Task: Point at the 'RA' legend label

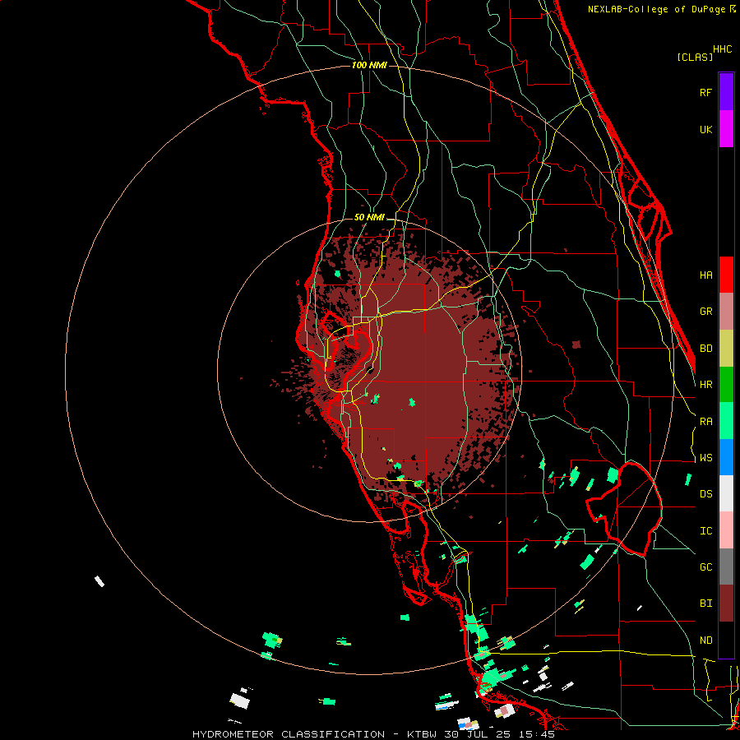Action: (x=705, y=422)
